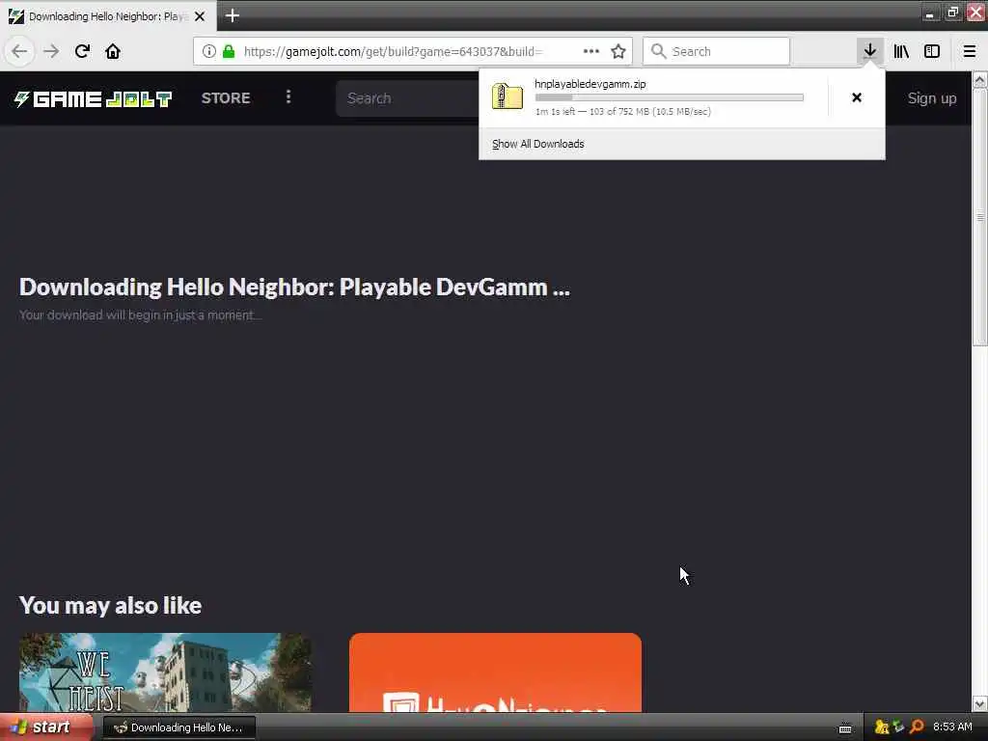The width and height of the screenshot is (988, 741).
Task: Minimize the Firefox window
Action: 929,13
